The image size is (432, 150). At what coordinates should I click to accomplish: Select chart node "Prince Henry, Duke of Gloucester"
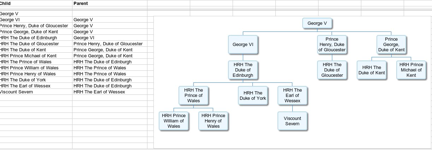[x=332, y=44]
